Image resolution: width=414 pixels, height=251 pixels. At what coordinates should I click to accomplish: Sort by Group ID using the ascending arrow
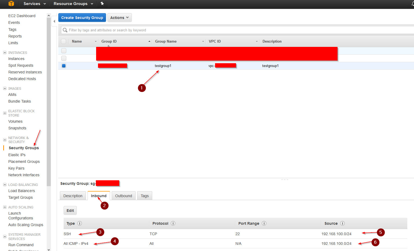click(149, 42)
